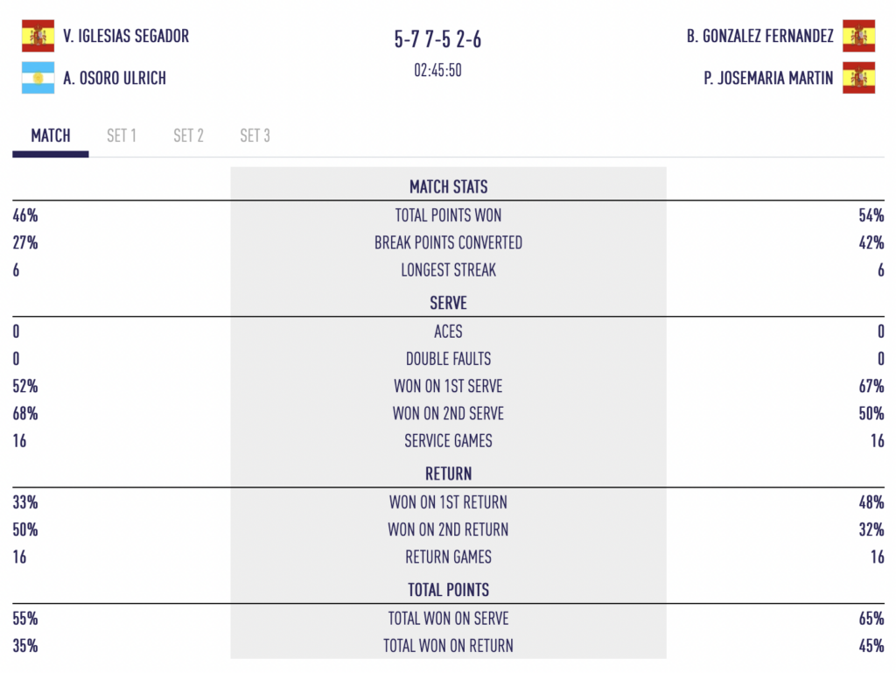Click the Spain flag beside P. Josemaria Martin
This screenshot has height=673, width=896.
(858, 78)
